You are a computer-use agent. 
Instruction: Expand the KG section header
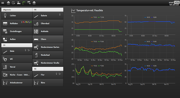tap(48, 69)
